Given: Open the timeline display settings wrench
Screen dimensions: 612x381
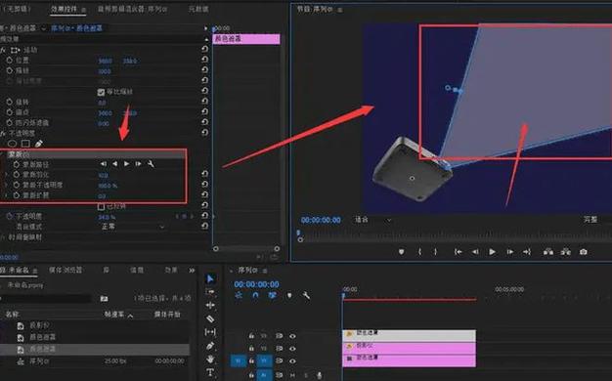Looking at the screenshot, I should point(306,295).
